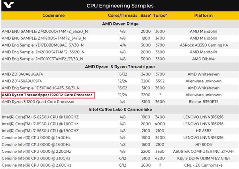The width and height of the screenshot is (239, 169).
Task: Select the Intel Coffee Lake & Cannonlake header
Action: (120, 110)
